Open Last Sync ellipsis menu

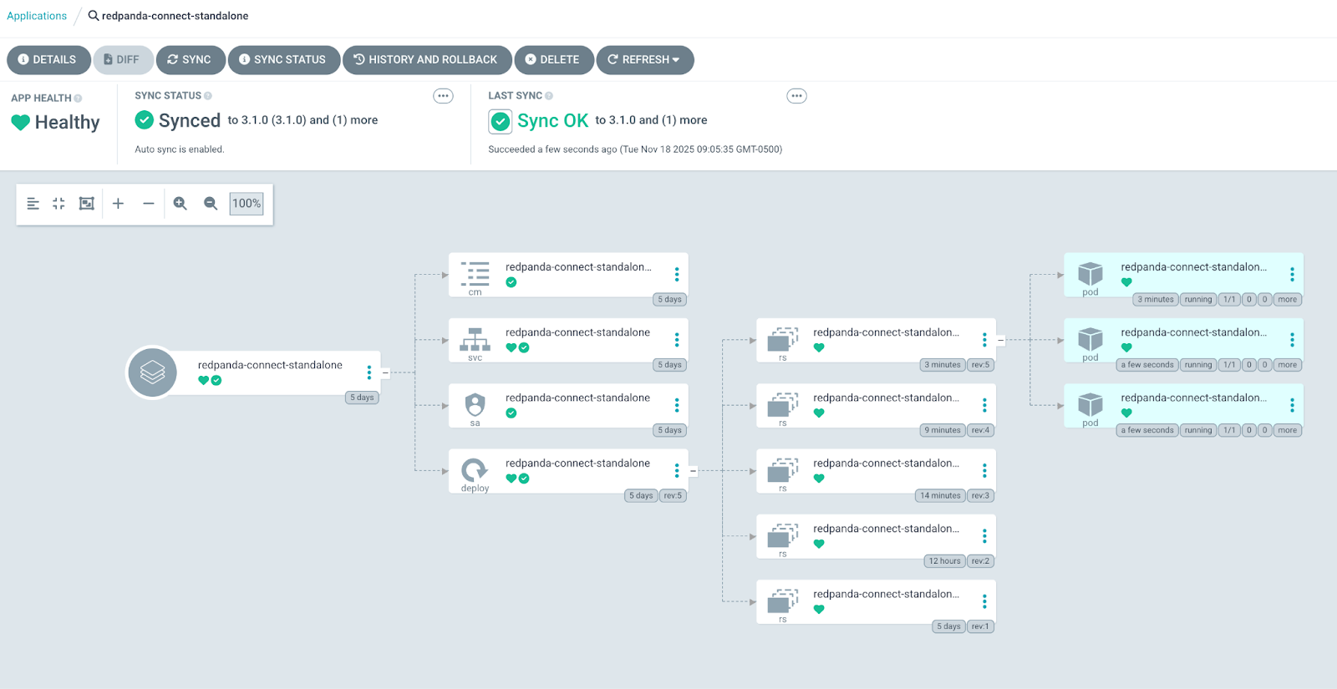point(796,96)
